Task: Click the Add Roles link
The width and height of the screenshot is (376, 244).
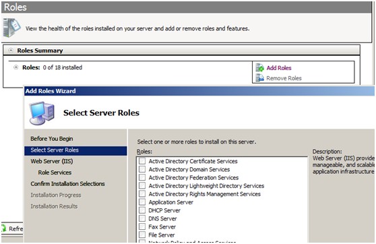Action: point(279,68)
